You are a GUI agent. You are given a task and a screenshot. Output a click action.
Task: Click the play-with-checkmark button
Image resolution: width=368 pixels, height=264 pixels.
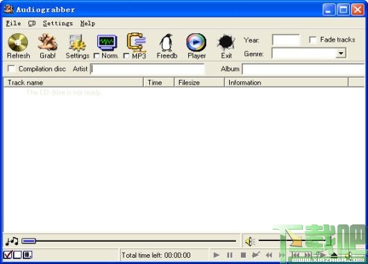256,255
